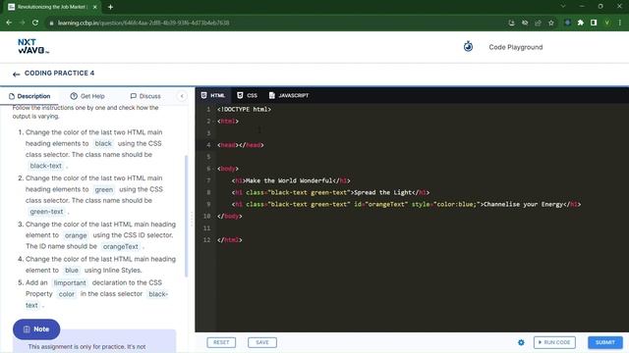Click the panel resize handle dots
This screenshot has height=353, width=629.
tap(192, 220)
